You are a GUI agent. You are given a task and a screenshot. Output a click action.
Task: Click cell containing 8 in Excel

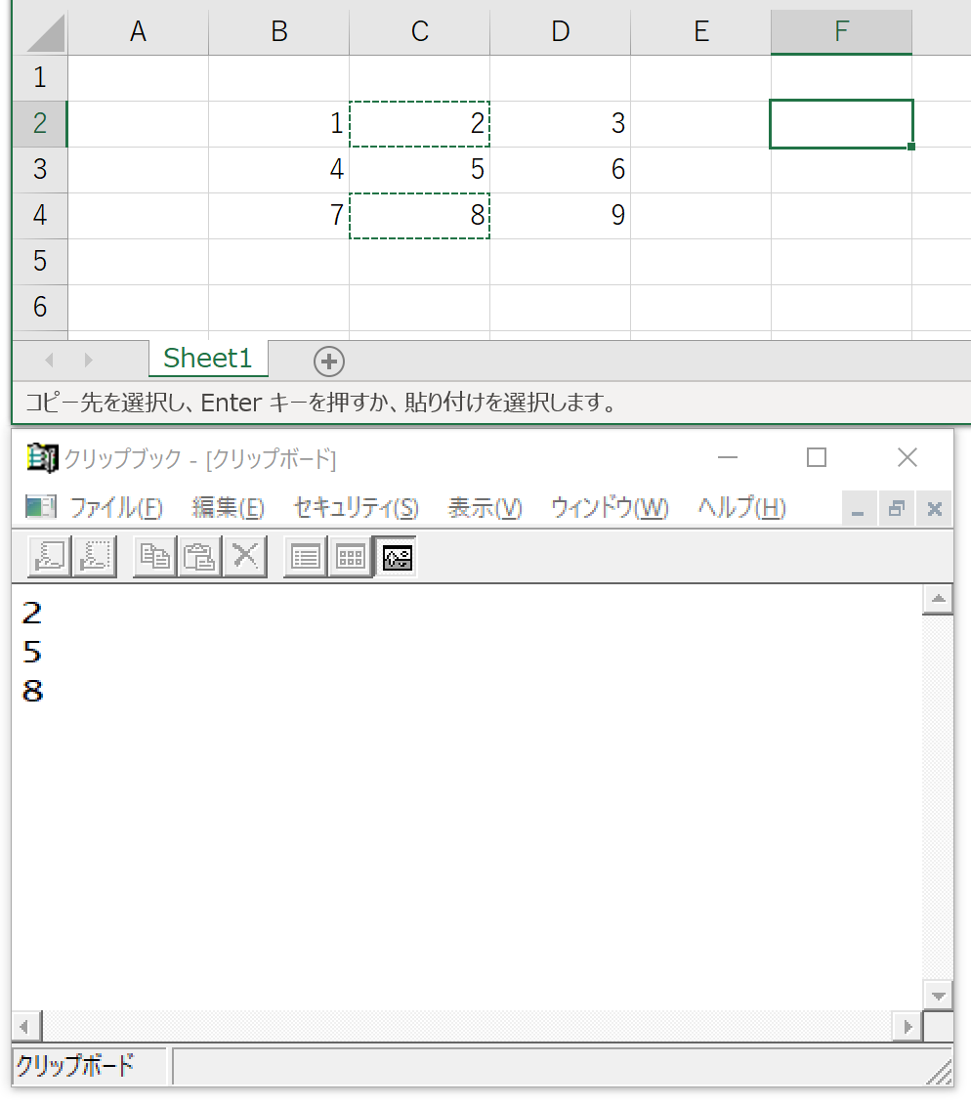[x=420, y=215]
